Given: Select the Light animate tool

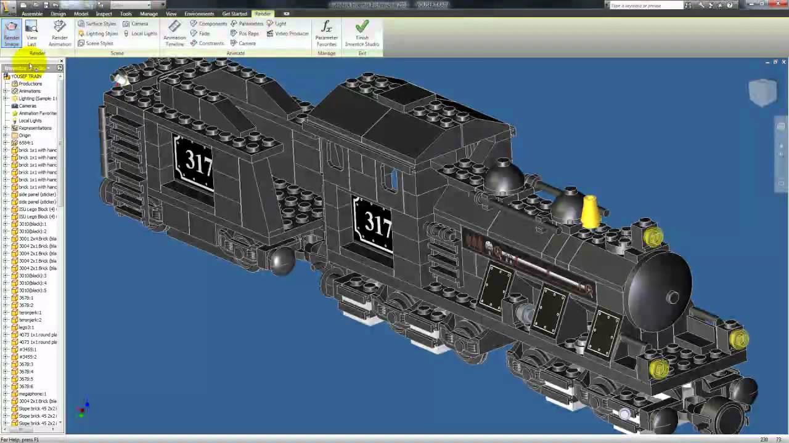Looking at the screenshot, I should [277, 23].
